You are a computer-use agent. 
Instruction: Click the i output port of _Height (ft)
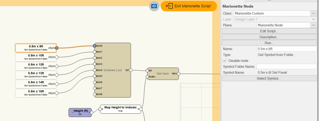coord(92,112)
